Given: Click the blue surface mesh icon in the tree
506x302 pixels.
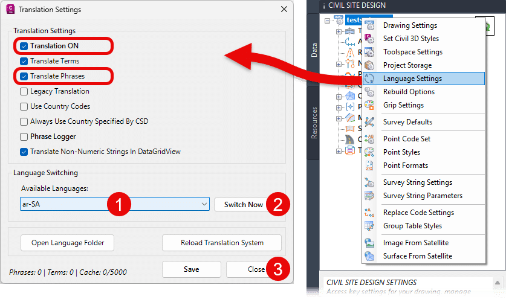Looking at the screenshot, I should (x=350, y=95).
